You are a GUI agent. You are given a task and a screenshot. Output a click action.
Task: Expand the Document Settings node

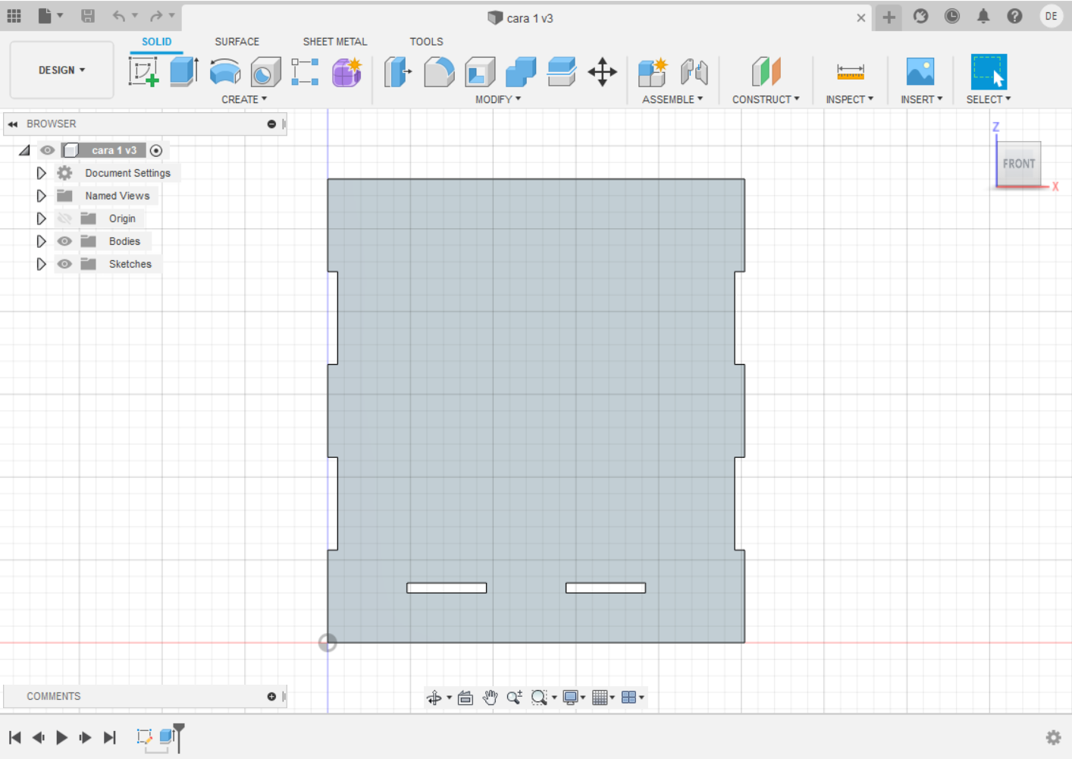(42, 173)
